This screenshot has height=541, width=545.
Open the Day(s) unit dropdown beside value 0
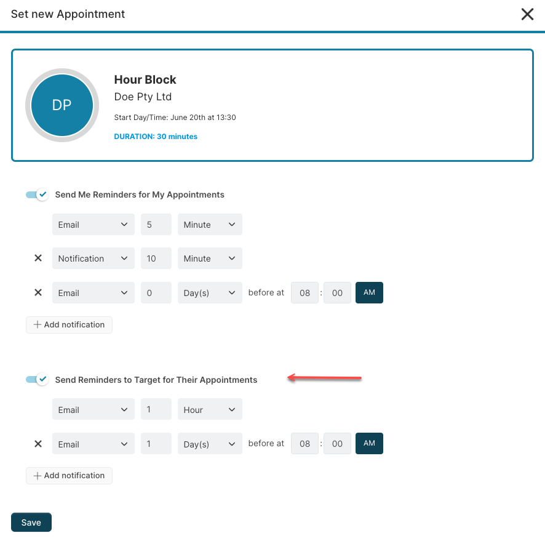point(210,292)
